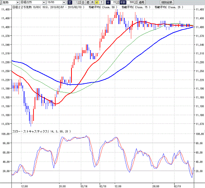Apply settings with the 適用 button
Screen dimensions: 205x188
point(141,2)
